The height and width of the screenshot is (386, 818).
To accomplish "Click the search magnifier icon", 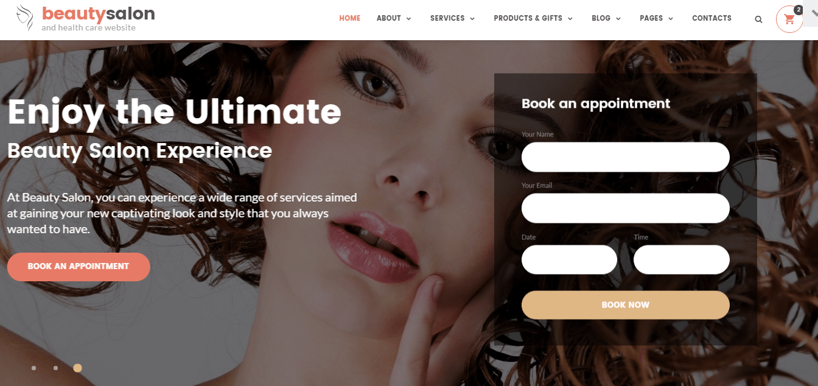I will coord(758,19).
